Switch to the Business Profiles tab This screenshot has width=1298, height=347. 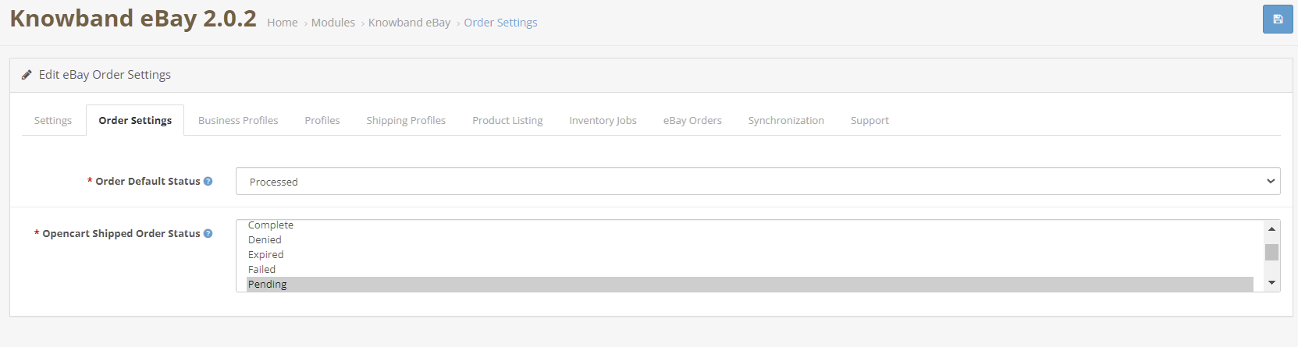238,120
